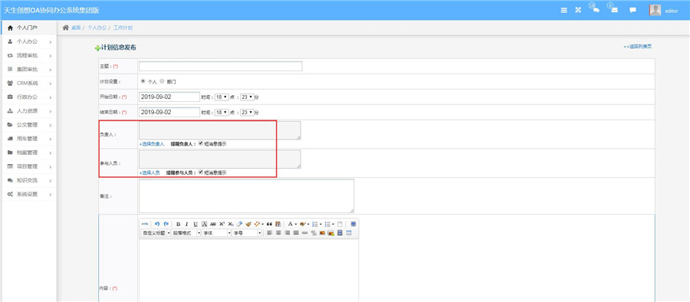The width and height of the screenshot is (690, 302).
Task: Toggle fullscreen with the expand arrows icon
Action: 578,10
